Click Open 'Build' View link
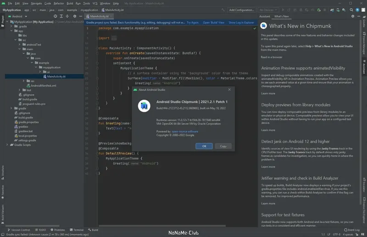 coord(213,22)
